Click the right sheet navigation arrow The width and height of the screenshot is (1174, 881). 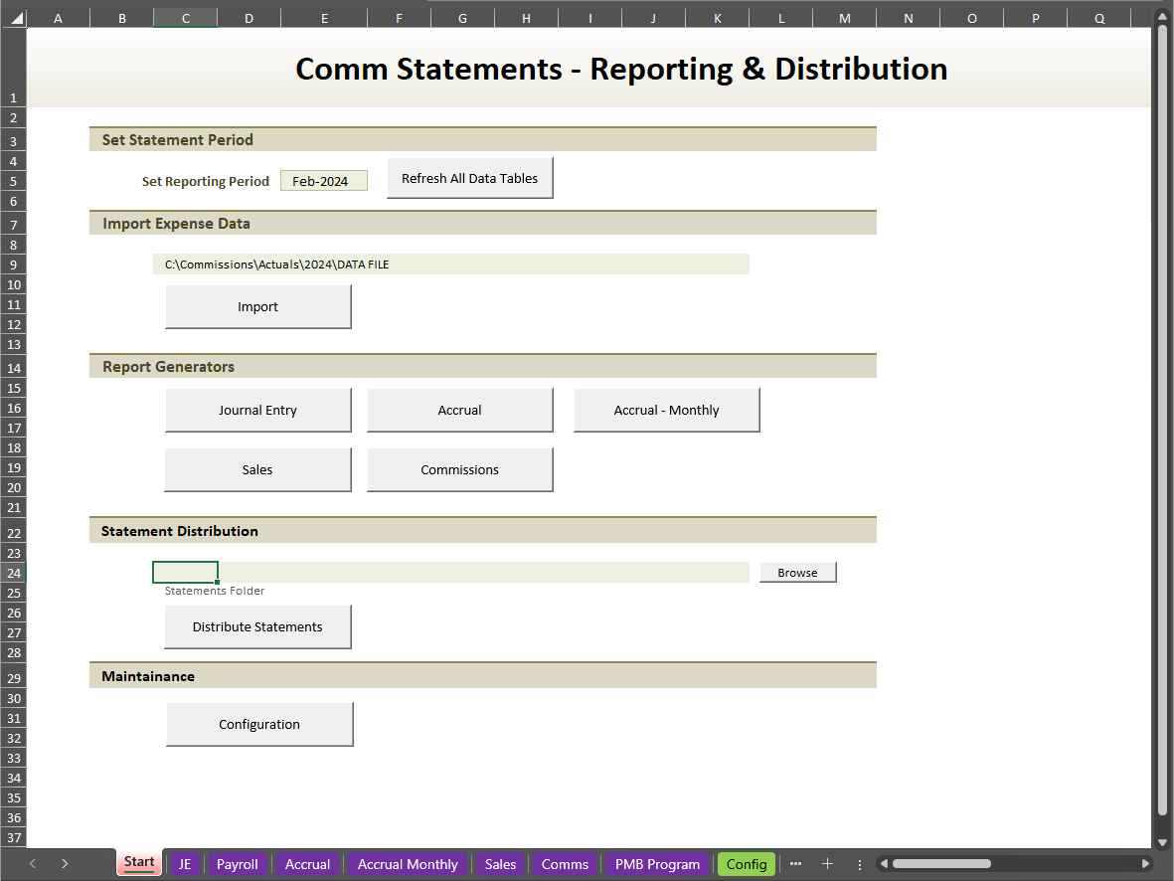point(65,864)
